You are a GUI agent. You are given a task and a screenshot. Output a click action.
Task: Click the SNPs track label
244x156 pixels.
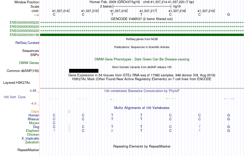tap(35, 55)
